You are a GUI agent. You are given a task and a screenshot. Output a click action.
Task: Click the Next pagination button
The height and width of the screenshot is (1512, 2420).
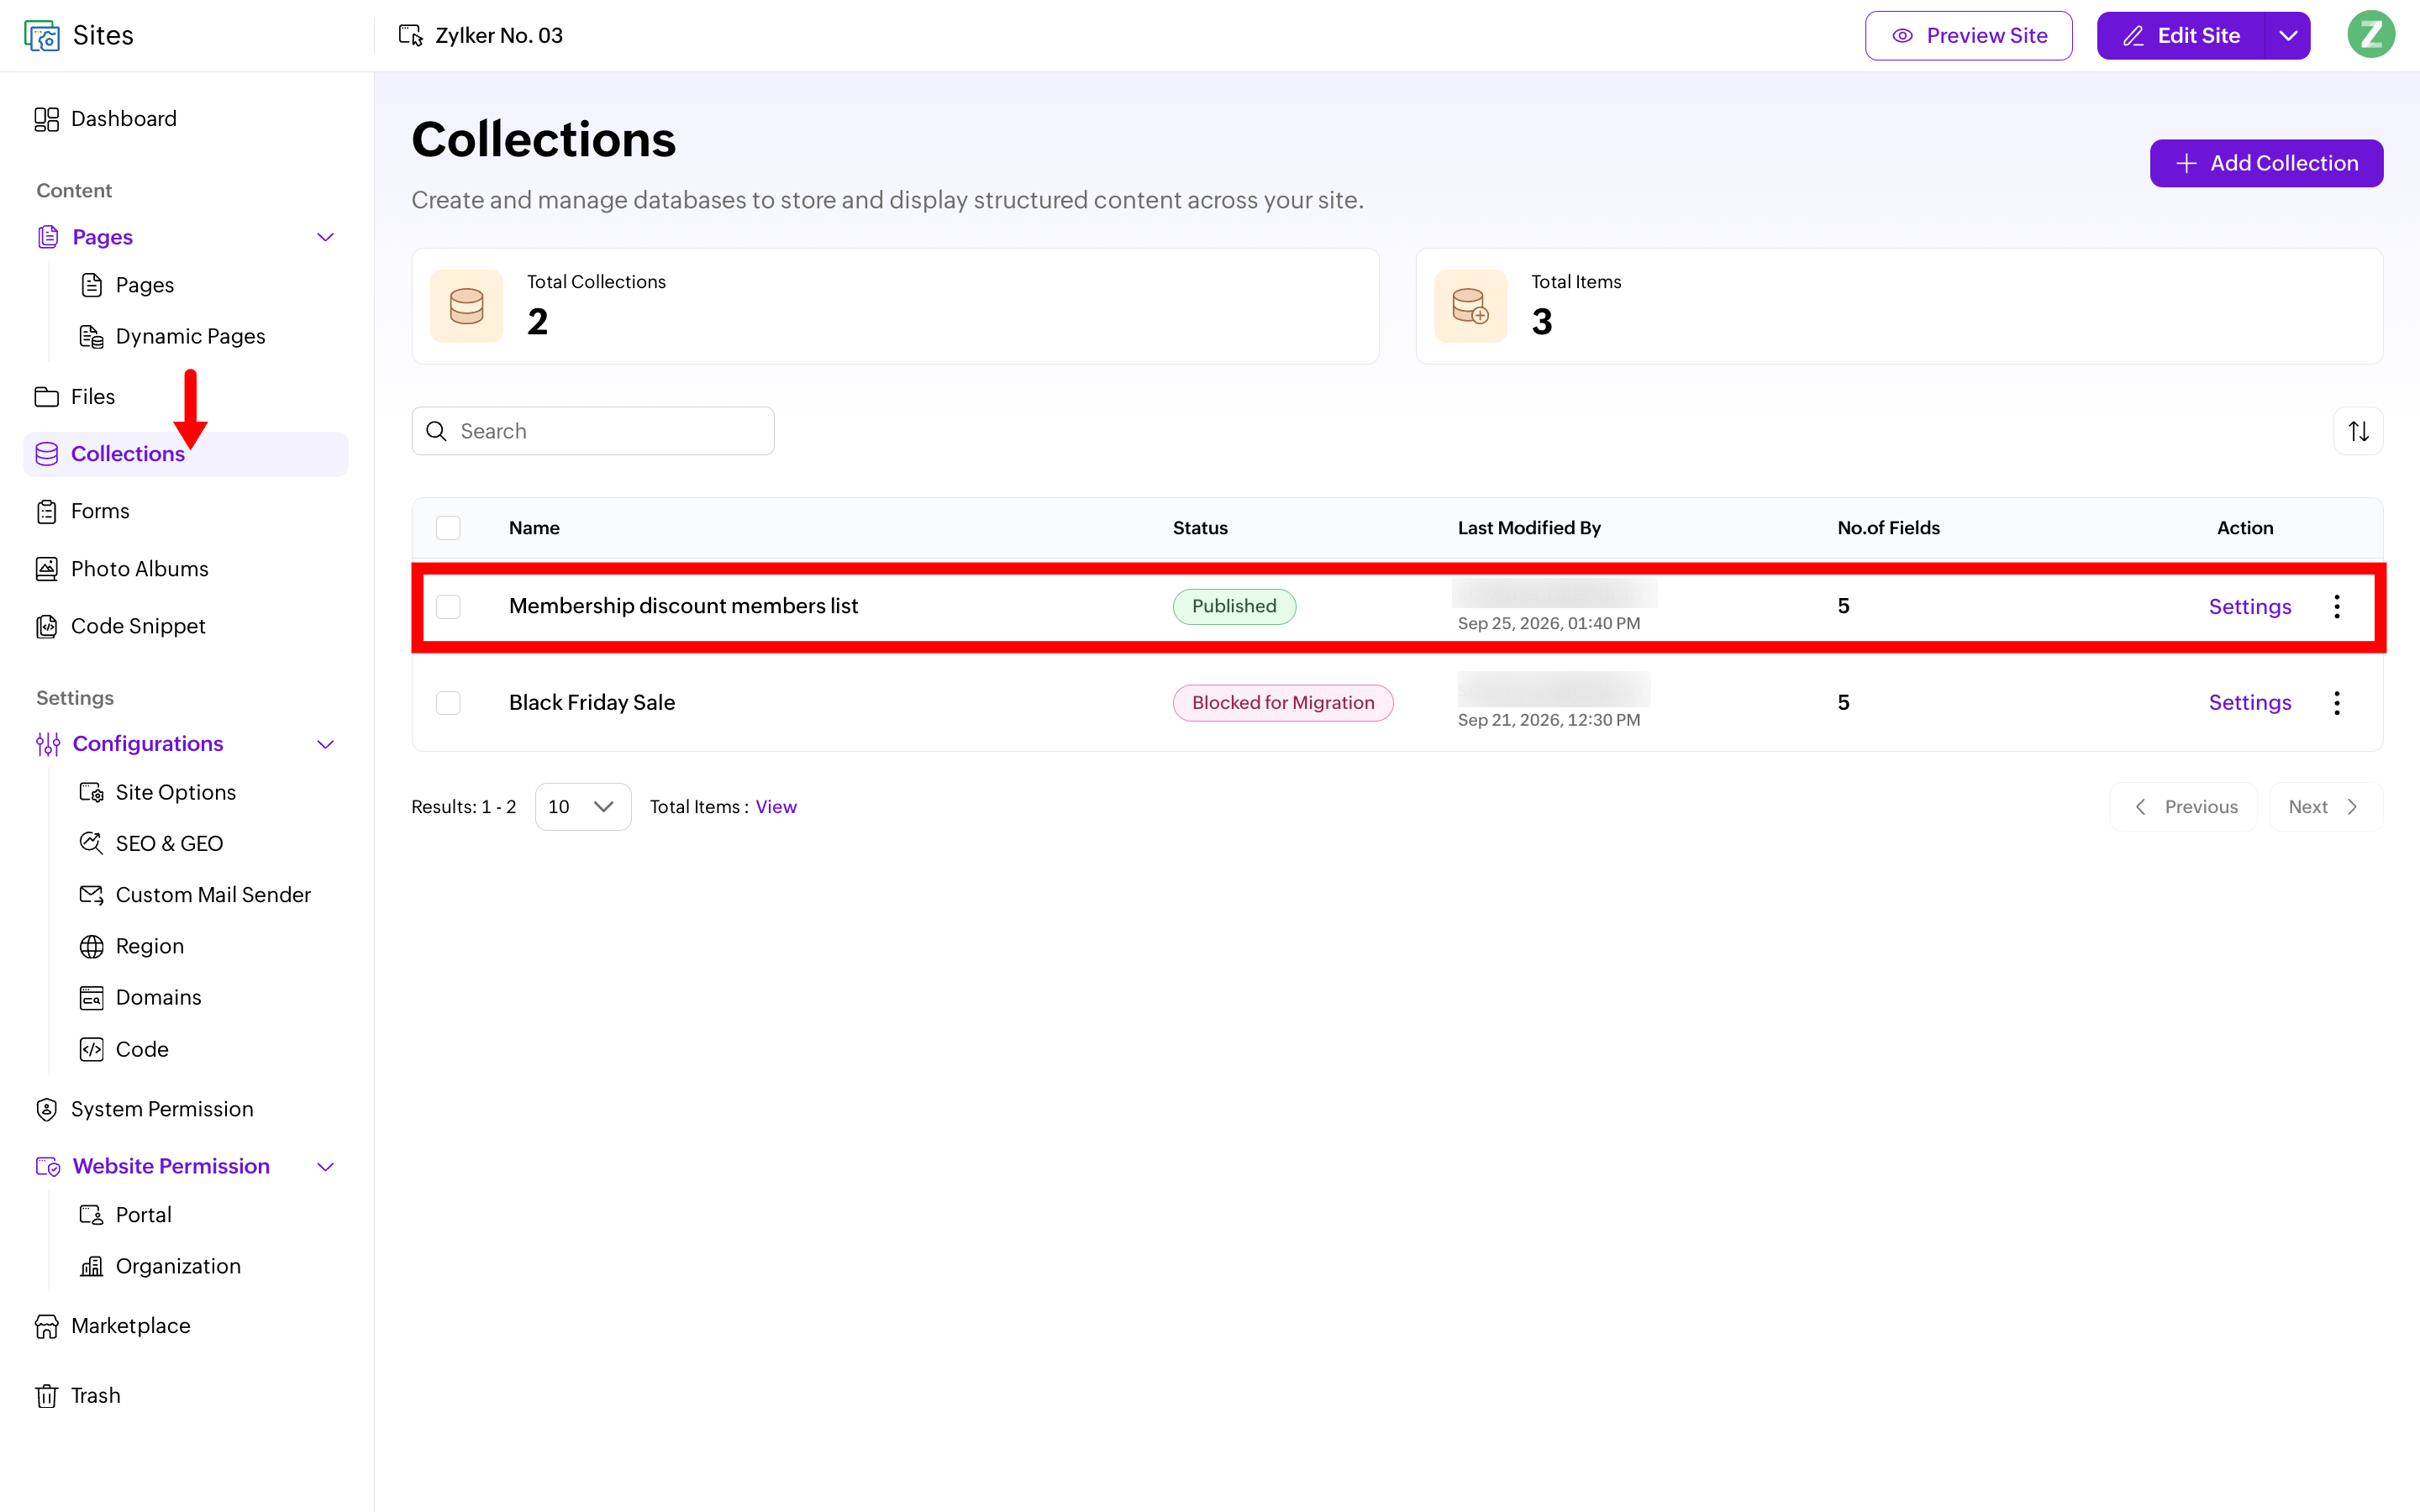[2325, 807]
